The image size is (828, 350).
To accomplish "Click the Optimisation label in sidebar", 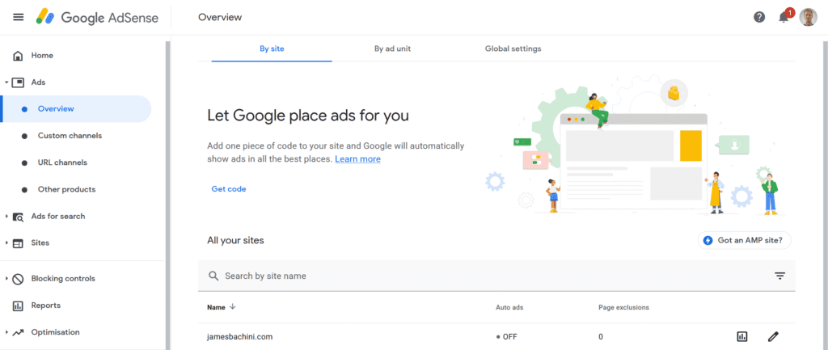I will tap(56, 332).
